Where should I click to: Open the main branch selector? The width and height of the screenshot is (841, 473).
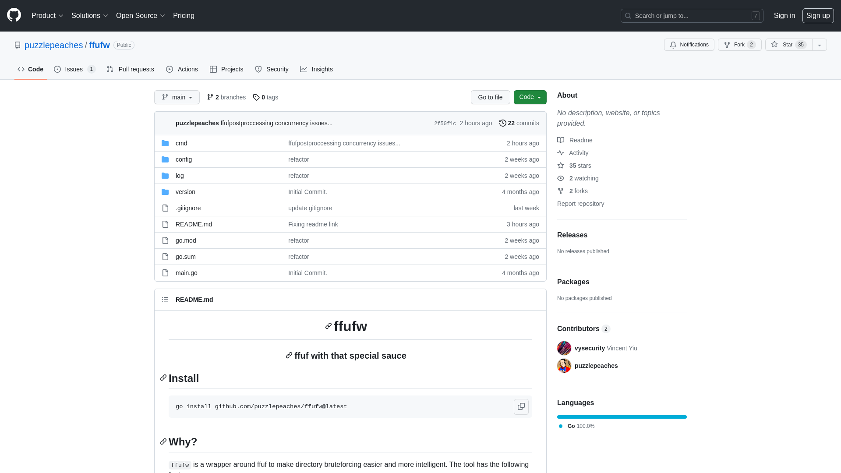[177, 97]
